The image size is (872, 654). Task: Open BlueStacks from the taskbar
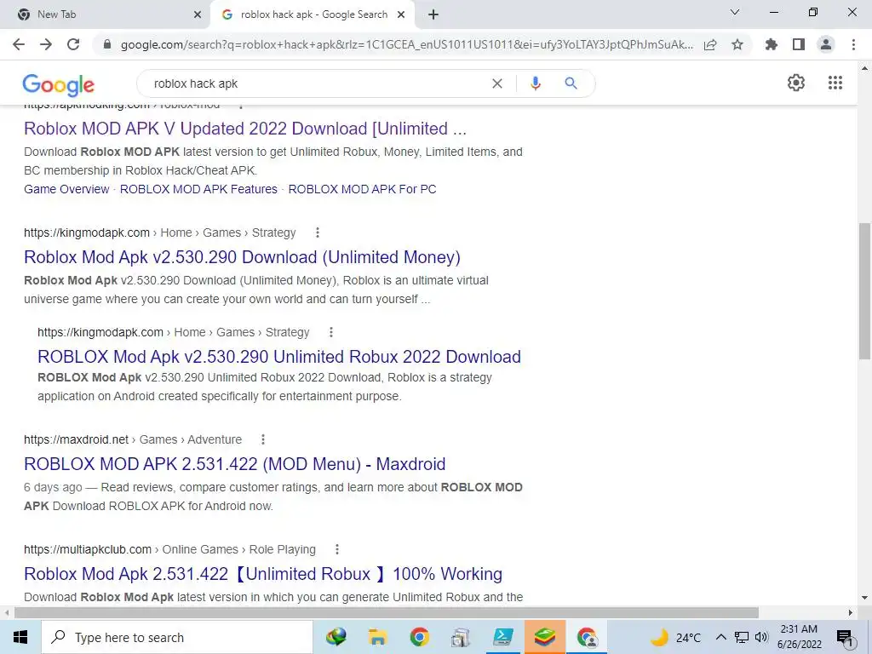tap(545, 637)
